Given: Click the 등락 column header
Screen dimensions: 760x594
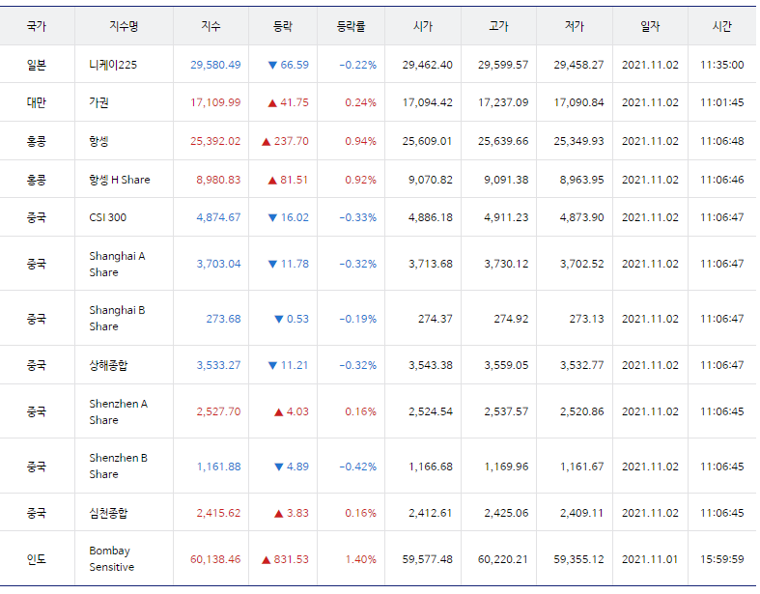Looking at the screenshot, I should 283,26.
